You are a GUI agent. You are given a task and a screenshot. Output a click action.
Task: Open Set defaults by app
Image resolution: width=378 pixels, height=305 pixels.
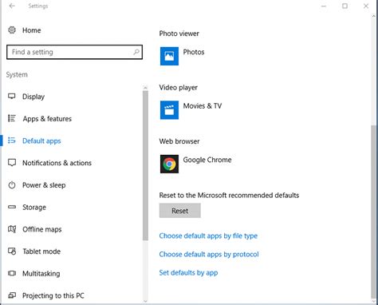tap(188, 272)
